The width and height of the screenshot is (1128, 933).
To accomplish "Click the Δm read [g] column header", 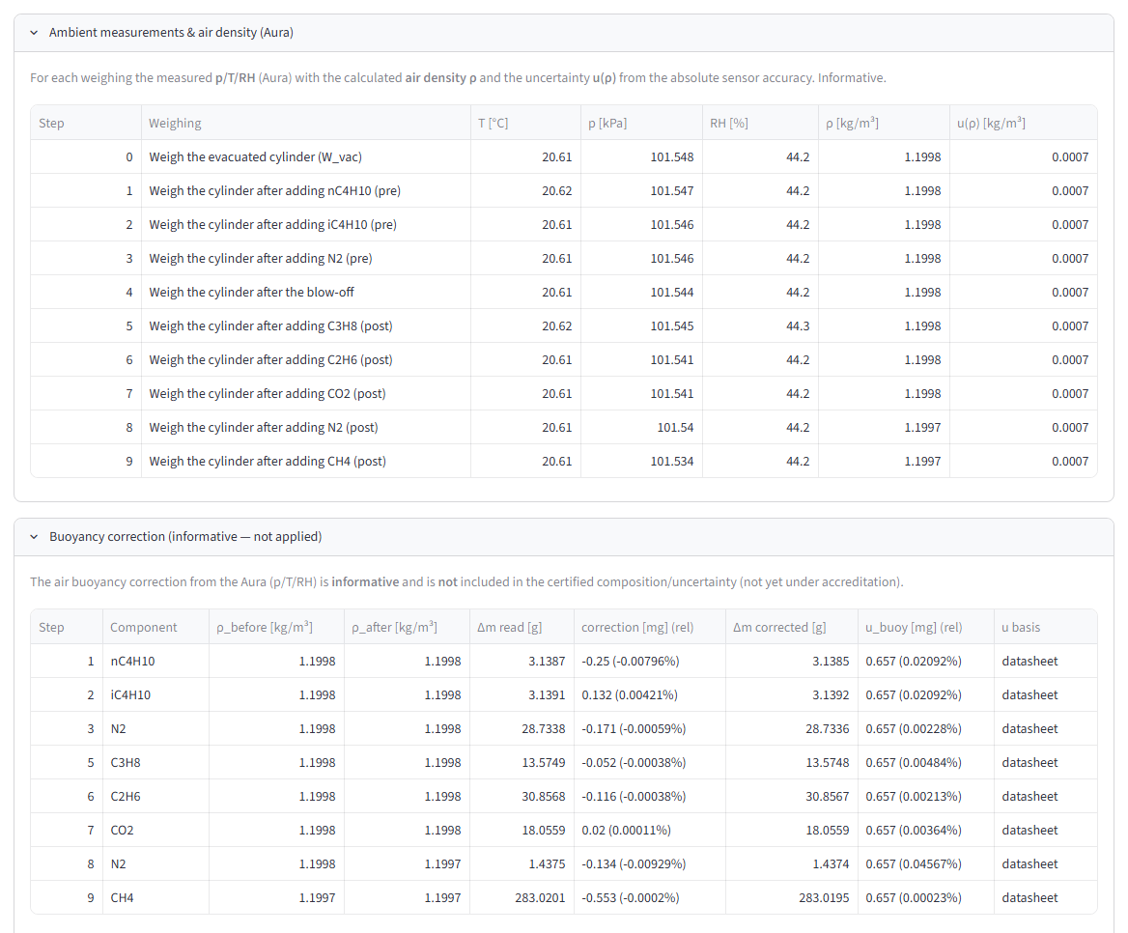I will coord(509,627).
